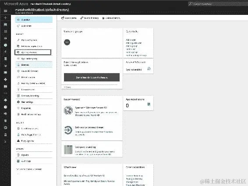
Task: Click the sync icon in Azure AD Connect tile
Action: tap(149, 69)
